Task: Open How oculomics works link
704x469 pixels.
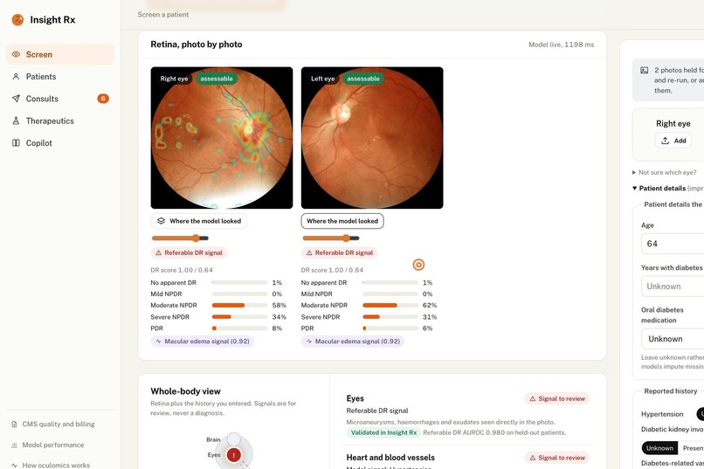Action: 56,466
